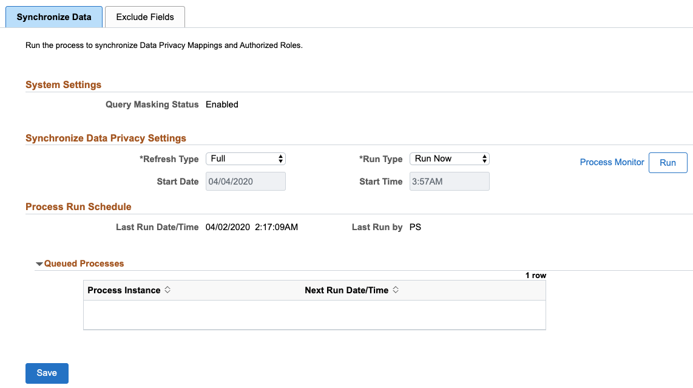The width and height of the screenshot is (693, 388).
Task: Select the empty row in Queued Processes table
Action: pyautogui.click(x=314, y=315)
